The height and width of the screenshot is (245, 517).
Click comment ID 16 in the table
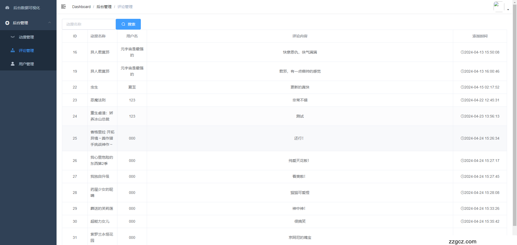pyautogui.click(x=75, y=52)
